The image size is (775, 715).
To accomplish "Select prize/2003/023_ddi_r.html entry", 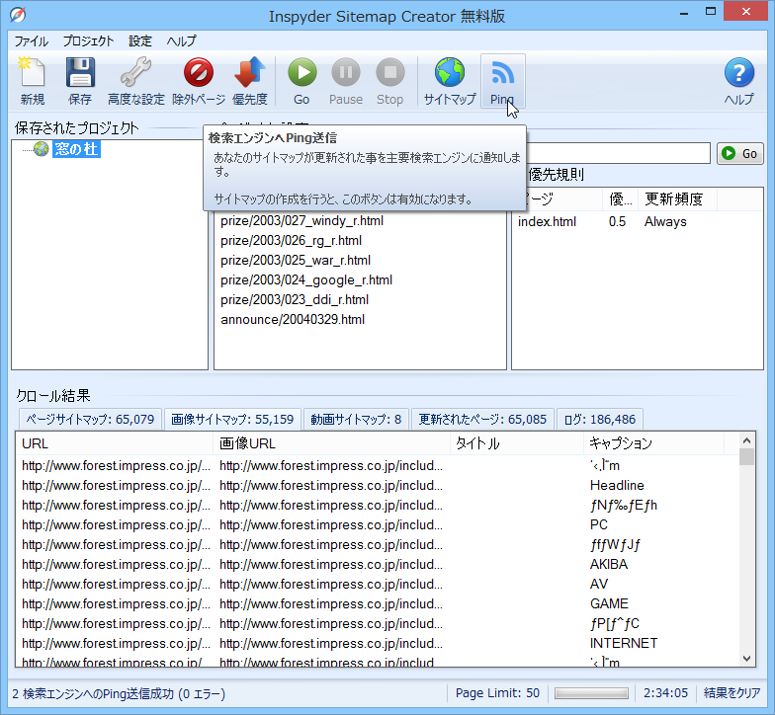I will click(295, 300).
